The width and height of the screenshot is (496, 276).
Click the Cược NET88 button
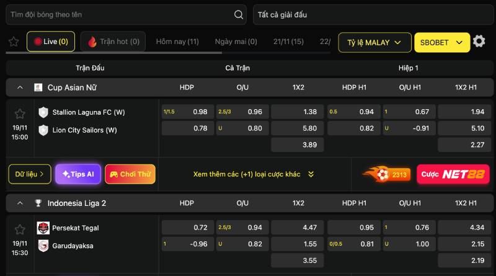453,174
